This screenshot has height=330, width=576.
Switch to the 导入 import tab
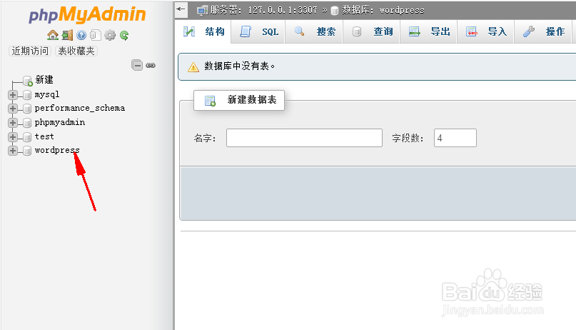[485, 31]
